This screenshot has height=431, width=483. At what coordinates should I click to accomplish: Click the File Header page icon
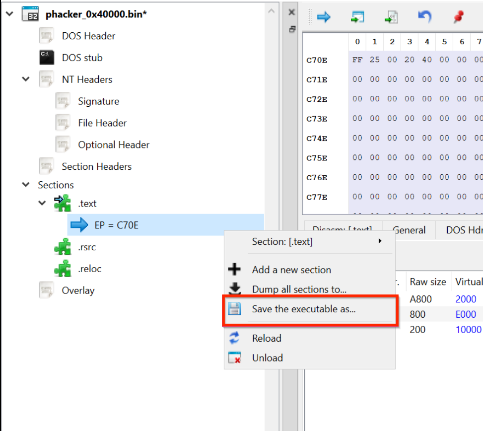coord(63,123)
